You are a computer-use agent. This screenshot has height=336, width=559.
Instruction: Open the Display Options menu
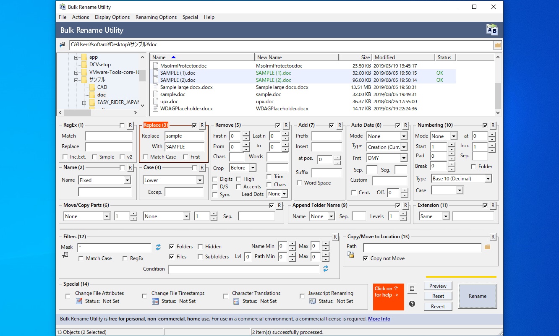112,17
